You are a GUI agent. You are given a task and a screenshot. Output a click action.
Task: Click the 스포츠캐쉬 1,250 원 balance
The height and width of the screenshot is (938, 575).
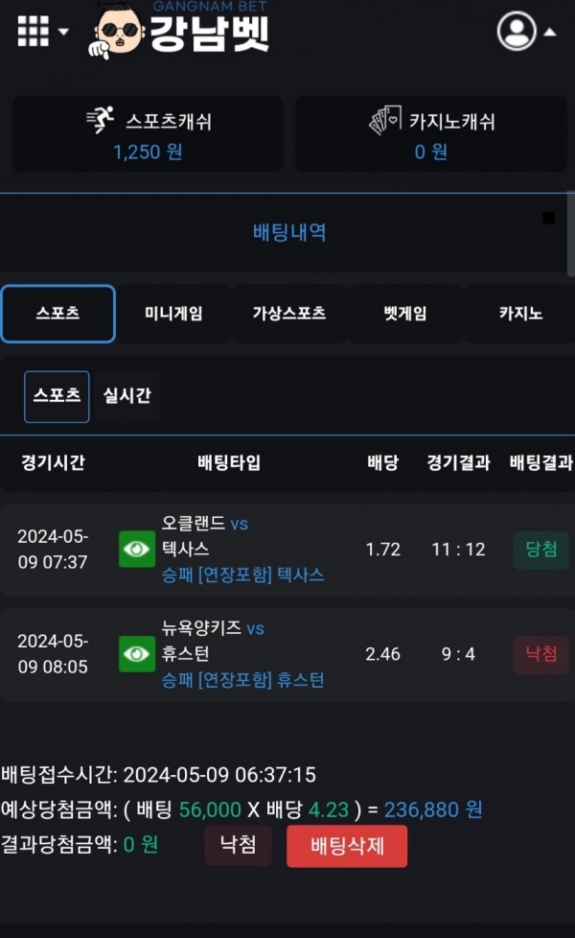tap(148, 152)
